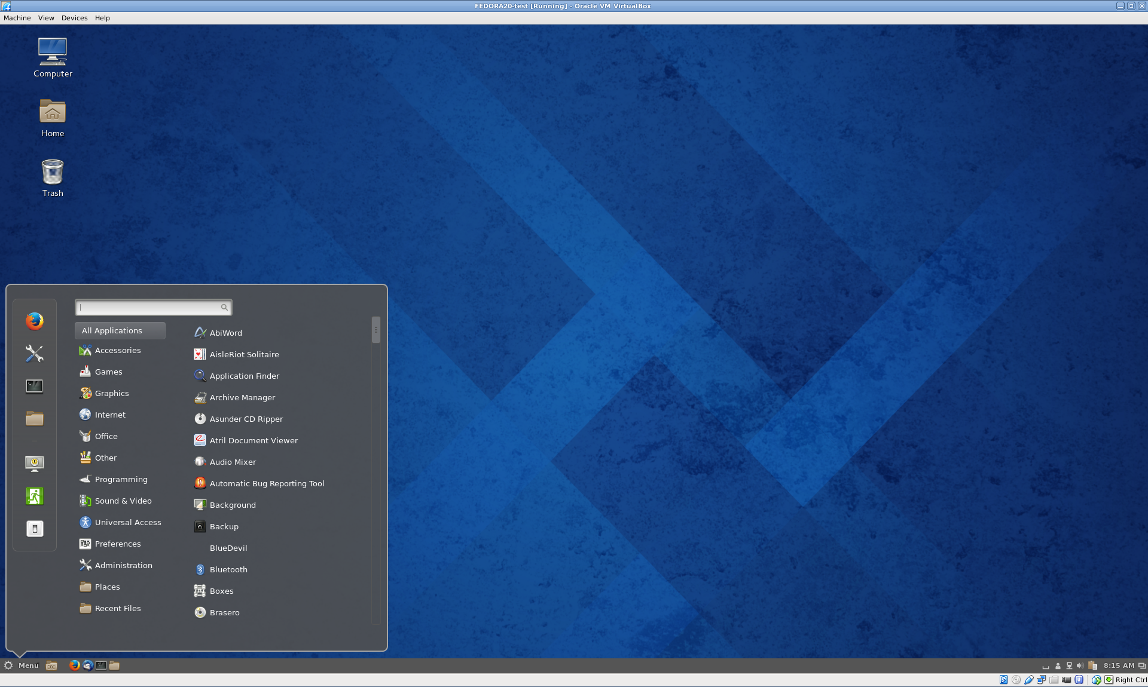Open the system settings wrench icon in favorites
Image resolution: width=1148 pixels, height=687 pixels.
coord(35,354)
